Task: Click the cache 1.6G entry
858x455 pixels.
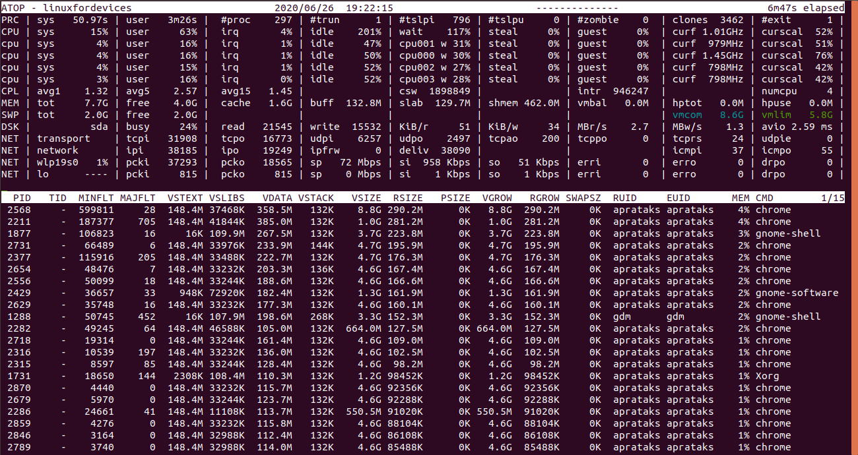Action: 257,103
